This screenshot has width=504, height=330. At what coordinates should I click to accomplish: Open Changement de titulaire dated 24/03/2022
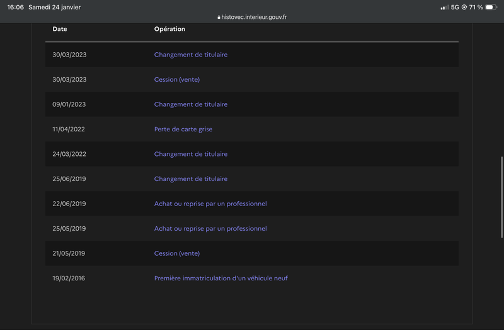tap(191, 154)
